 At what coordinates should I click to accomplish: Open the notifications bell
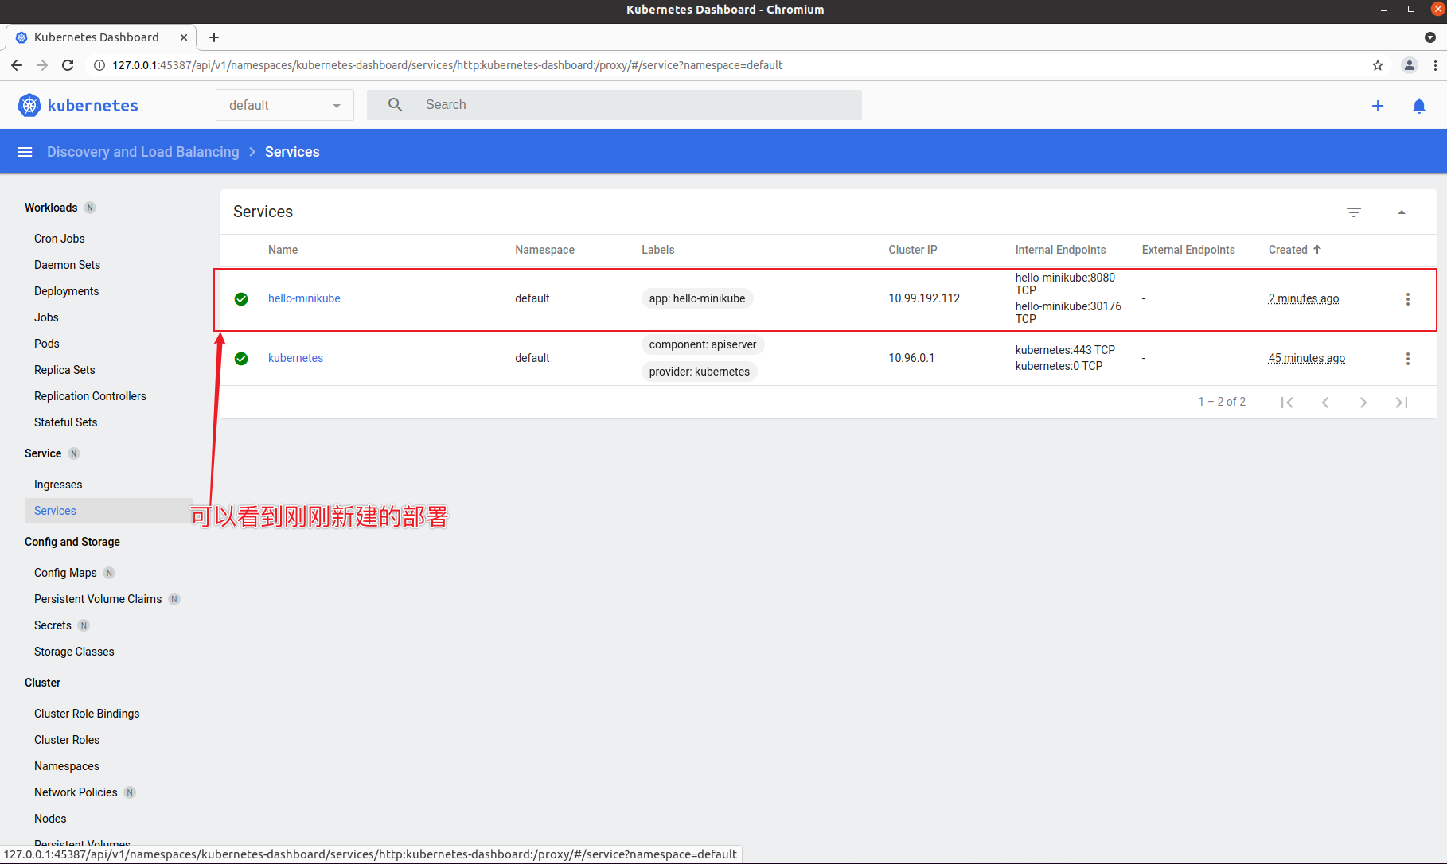click(1419, 106)
